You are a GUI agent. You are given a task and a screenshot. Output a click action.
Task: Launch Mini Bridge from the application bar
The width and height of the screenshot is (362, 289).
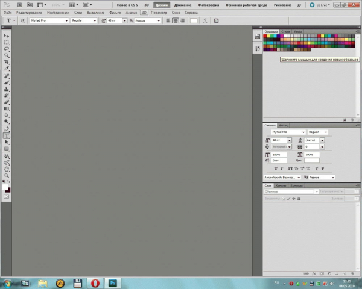pos(30,5)
